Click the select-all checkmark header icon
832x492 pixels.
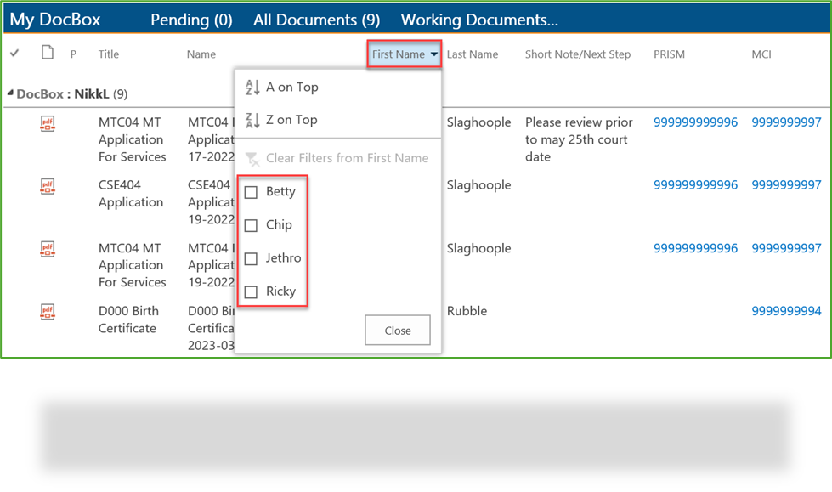tap(14, 54)
